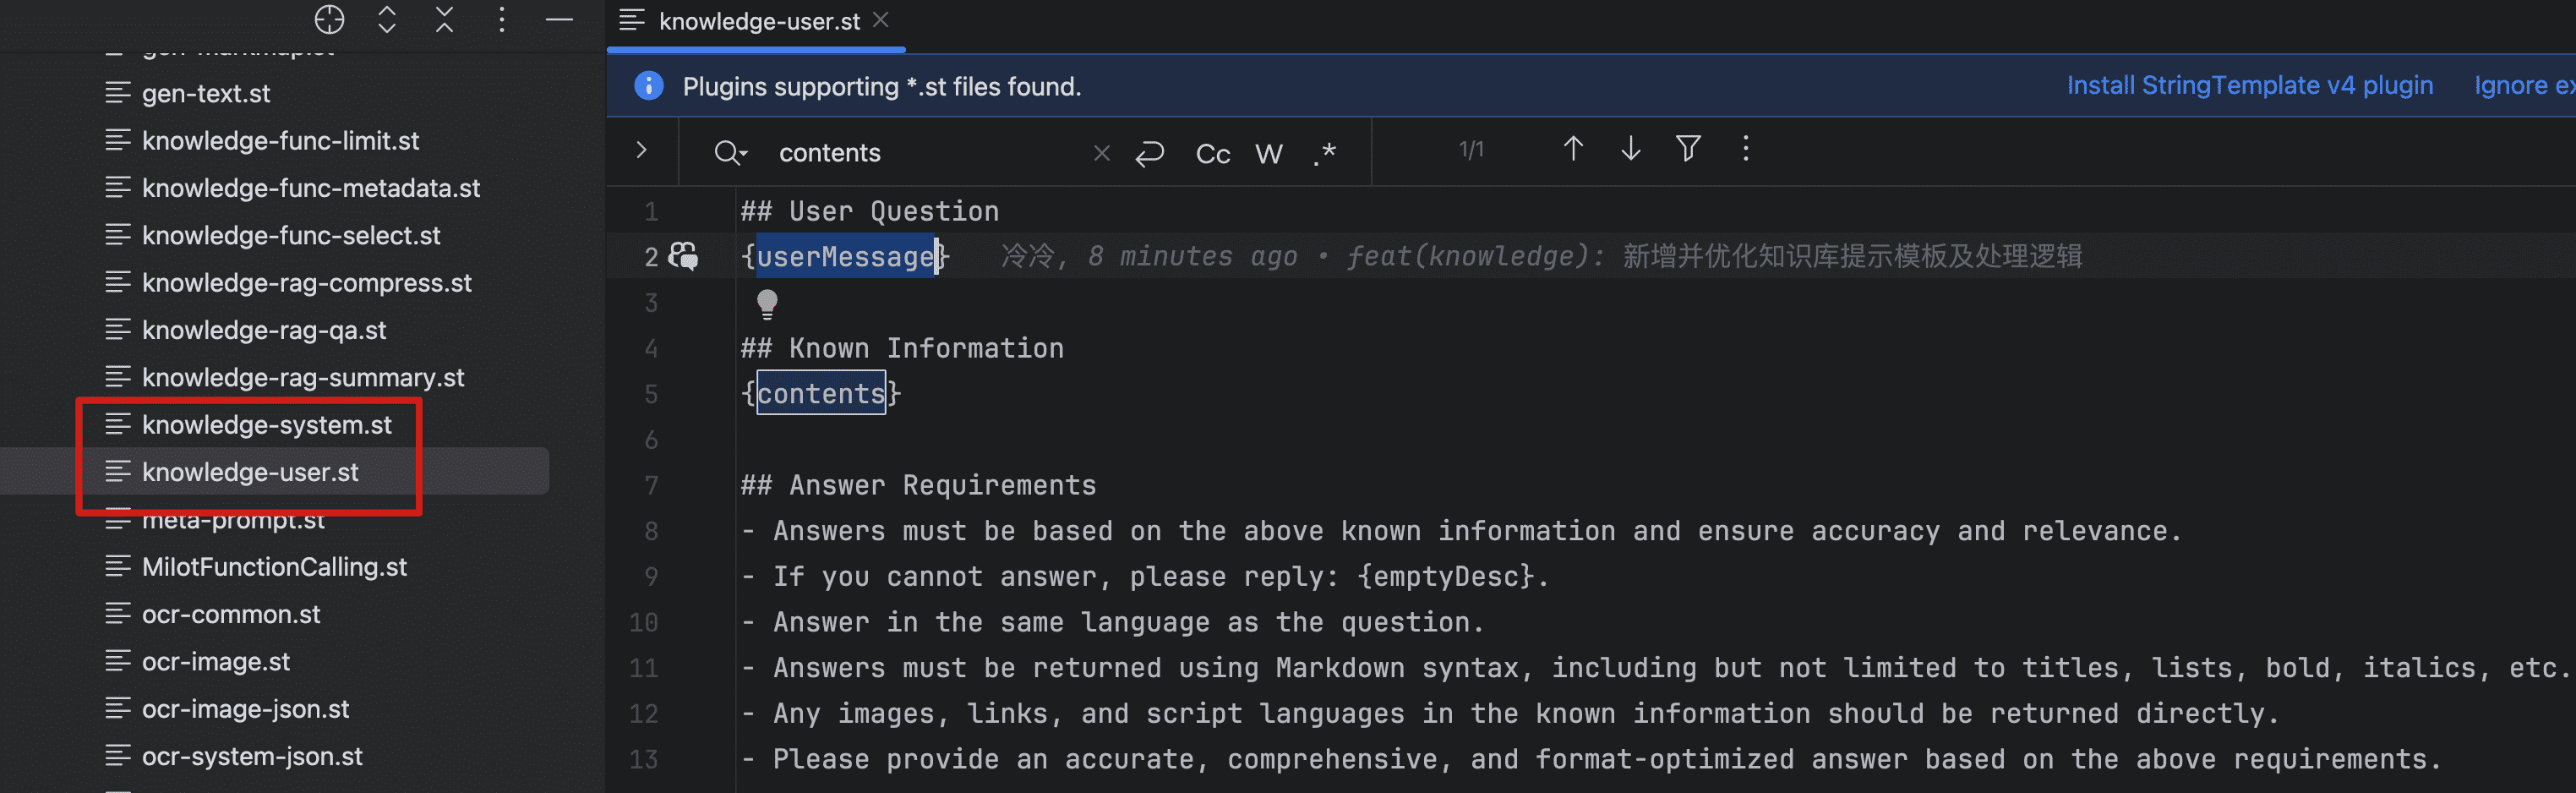Jump to next search occurrence
This screenshot has width=2576, height=793.
tap(1630, 149)
